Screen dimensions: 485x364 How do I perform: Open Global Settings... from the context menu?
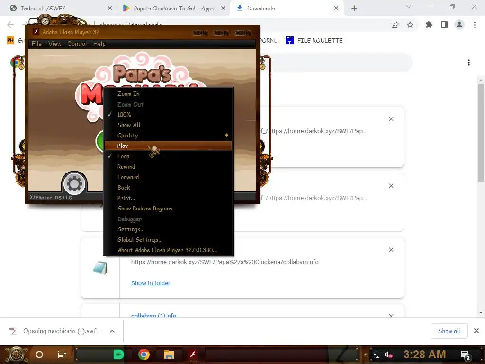[168, 240]
